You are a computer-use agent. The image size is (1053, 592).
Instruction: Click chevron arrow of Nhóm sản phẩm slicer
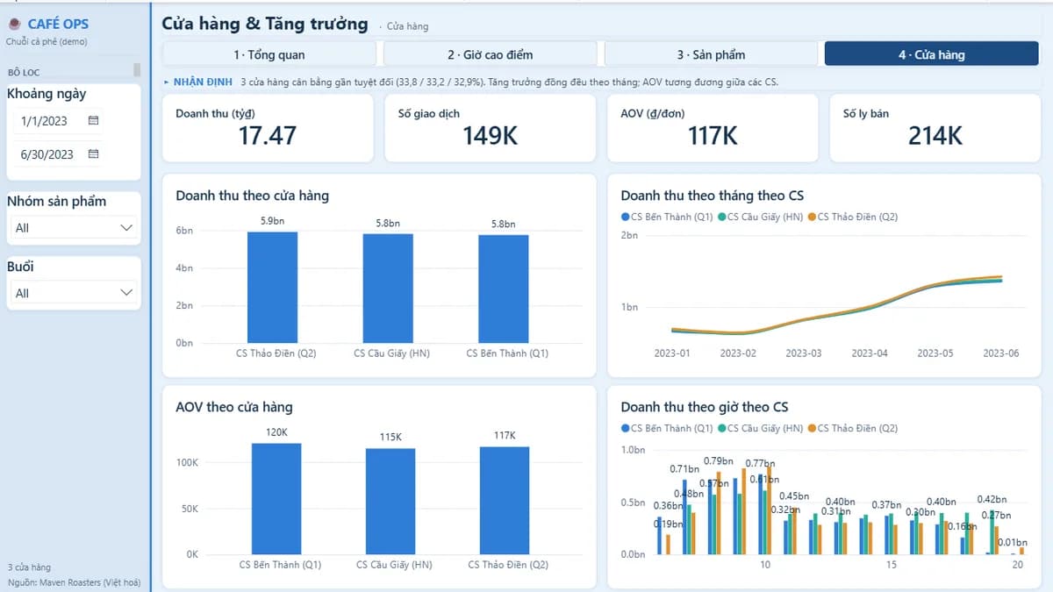[x=125, y=227]
